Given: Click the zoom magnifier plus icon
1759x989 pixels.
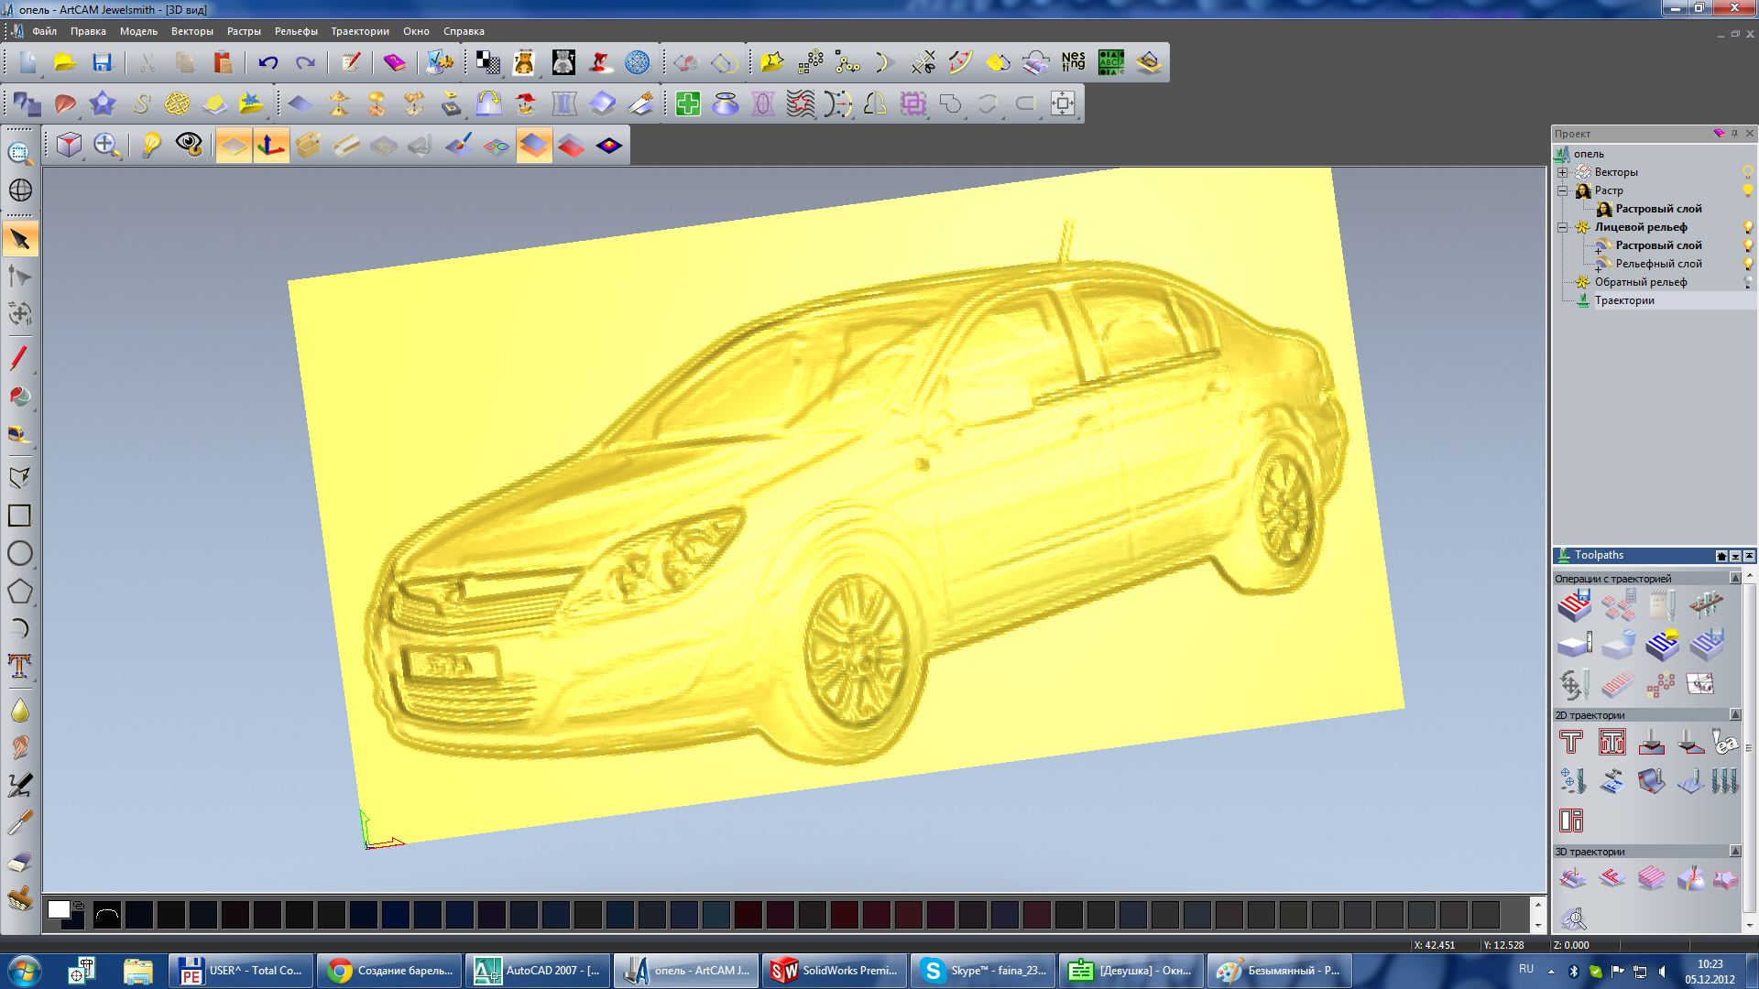Looking at the screenshot, I should coord(106,145).
